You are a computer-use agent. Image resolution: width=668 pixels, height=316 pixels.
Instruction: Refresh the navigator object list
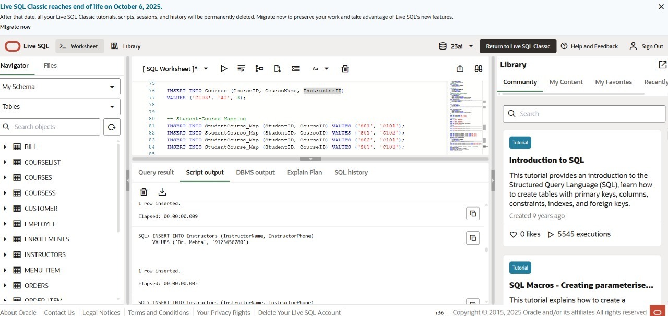(x=111, y=127)
